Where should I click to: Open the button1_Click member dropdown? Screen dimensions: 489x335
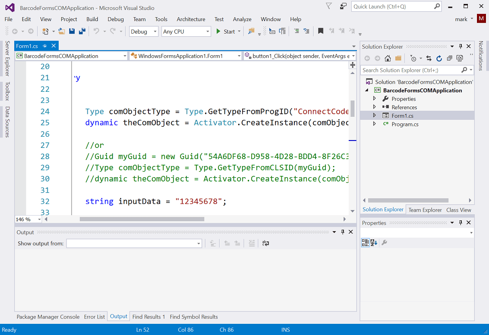300,56
